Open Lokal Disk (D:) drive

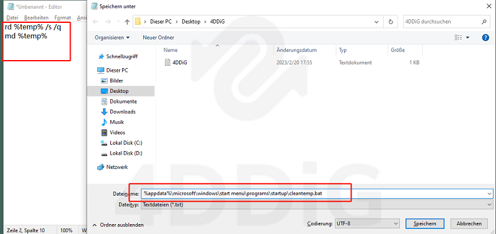[x=126, y=153]
